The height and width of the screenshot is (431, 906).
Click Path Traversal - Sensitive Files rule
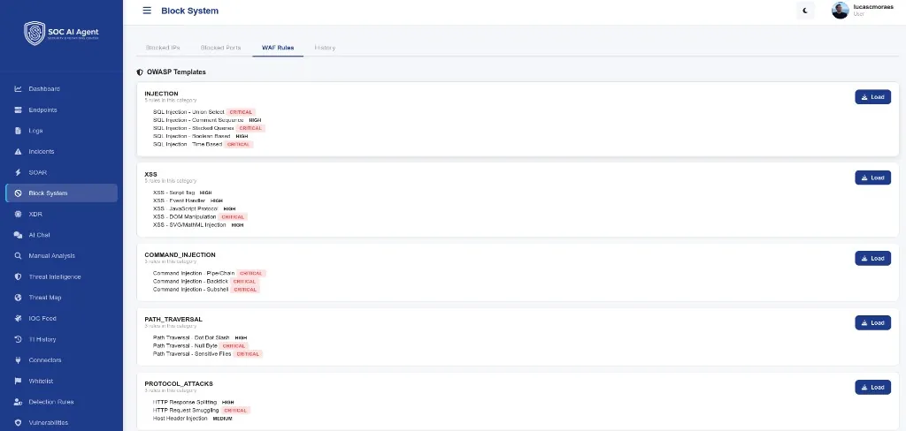[x=192, y=353]
